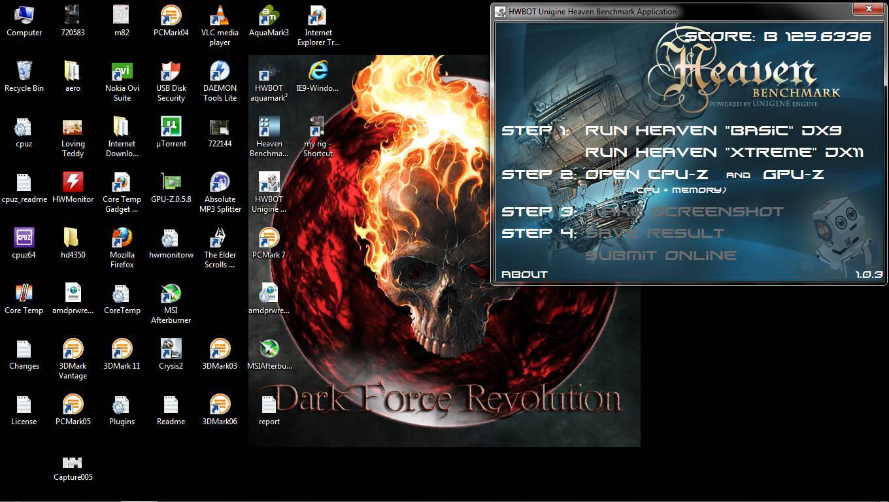Launch MSI Afterburner icon
The height and width of the screenshot is (502, 889).
coord(171,304)
